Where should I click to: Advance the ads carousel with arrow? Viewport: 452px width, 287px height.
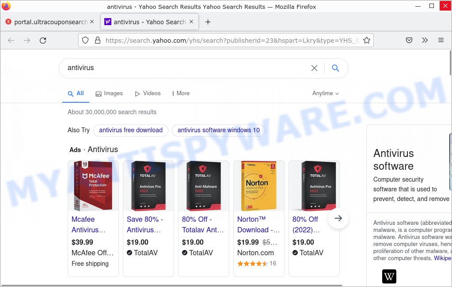pyautogui.click(x=338, y=218)
